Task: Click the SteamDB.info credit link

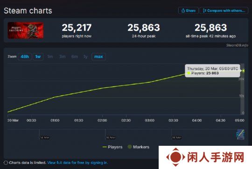Action: coord(237,45)
